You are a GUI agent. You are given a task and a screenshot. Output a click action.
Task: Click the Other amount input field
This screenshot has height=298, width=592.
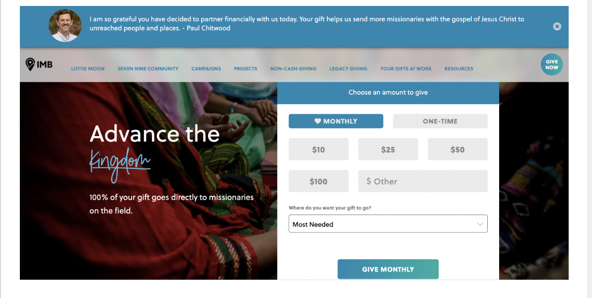(x=423, y=181)
